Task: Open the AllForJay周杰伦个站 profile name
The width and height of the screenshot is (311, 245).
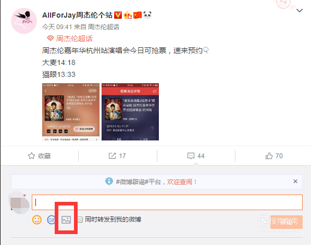Action: pyautogui.click(x=77, y=15)
